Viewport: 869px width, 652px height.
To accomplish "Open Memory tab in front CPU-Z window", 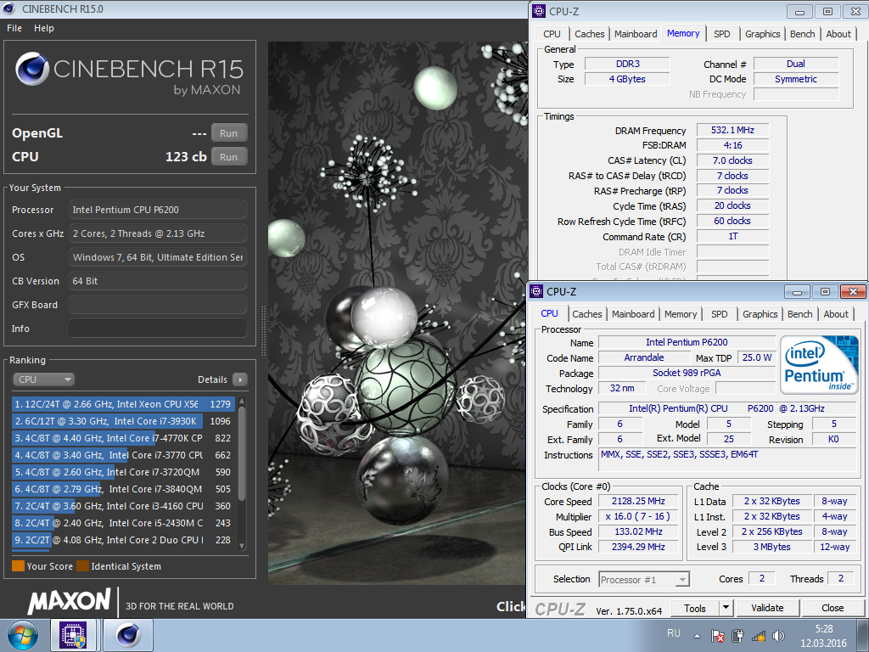I will pyautogui.click(x=680, y=314).
